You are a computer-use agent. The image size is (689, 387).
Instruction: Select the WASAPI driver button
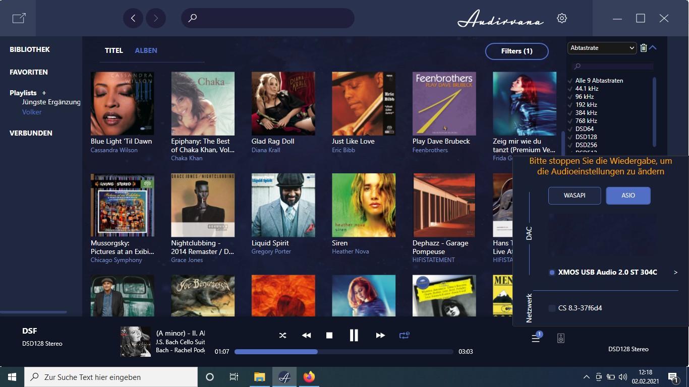pos(575,196)
